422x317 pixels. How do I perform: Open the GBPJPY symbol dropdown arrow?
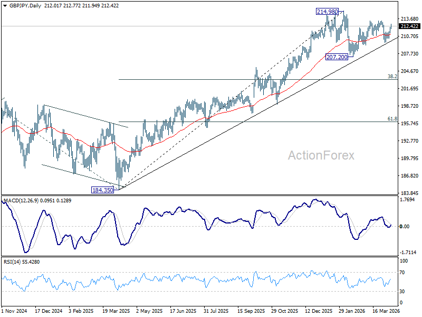tap(5, 6)
